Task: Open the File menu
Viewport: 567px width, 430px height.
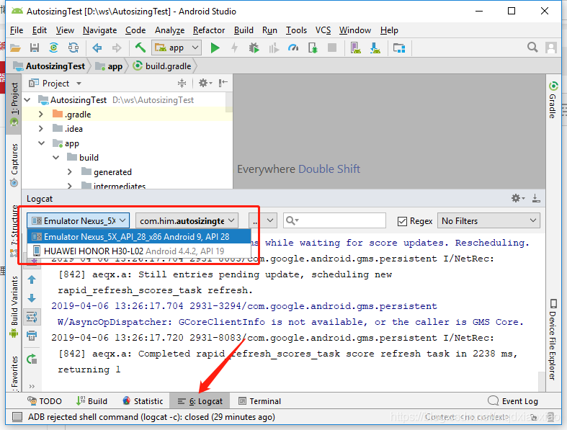Action: coord(17,30)
